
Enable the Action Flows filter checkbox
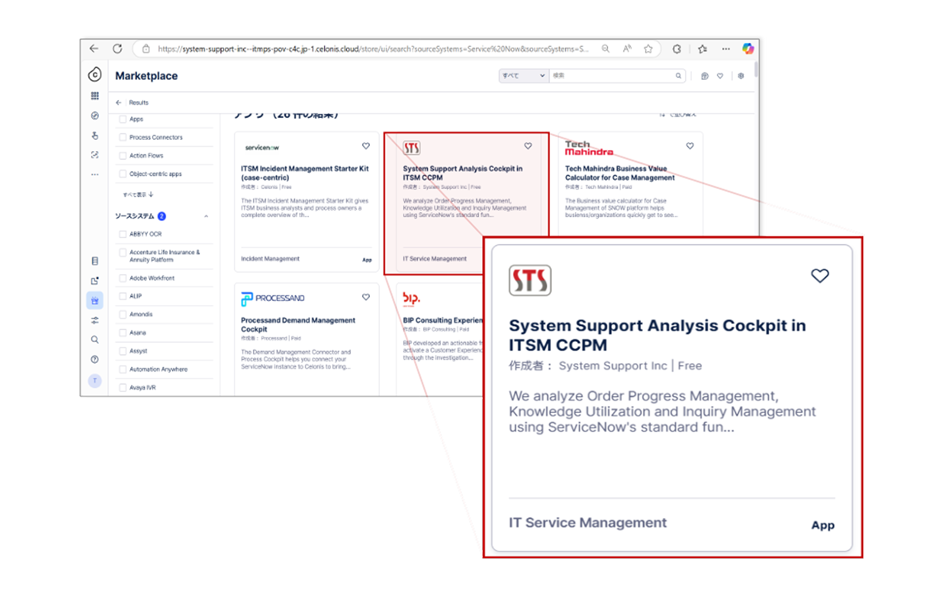(x=123, y=156)
